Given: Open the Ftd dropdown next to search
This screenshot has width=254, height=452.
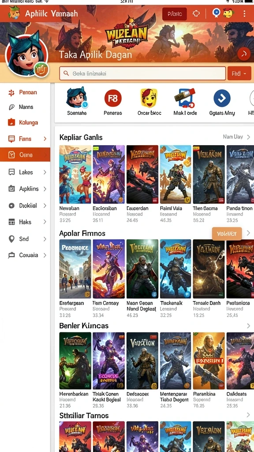Looking at the screenshot, I should pyautogui.click(x=239, y=74).
